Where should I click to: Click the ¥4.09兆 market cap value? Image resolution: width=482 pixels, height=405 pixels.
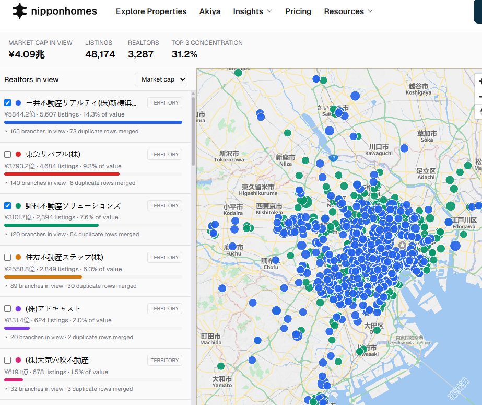(27, 54)
